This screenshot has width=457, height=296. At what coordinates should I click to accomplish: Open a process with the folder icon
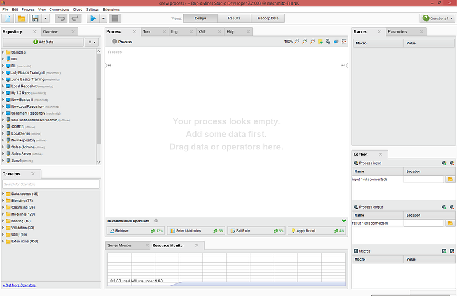tap(21, 18)
